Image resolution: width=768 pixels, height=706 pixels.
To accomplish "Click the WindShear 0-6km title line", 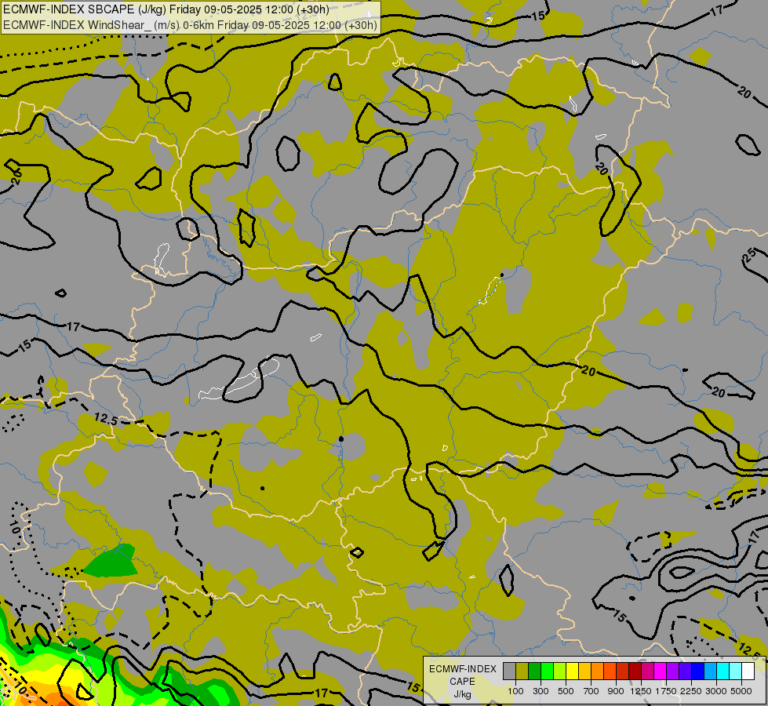I will click(x=190, y=25).
